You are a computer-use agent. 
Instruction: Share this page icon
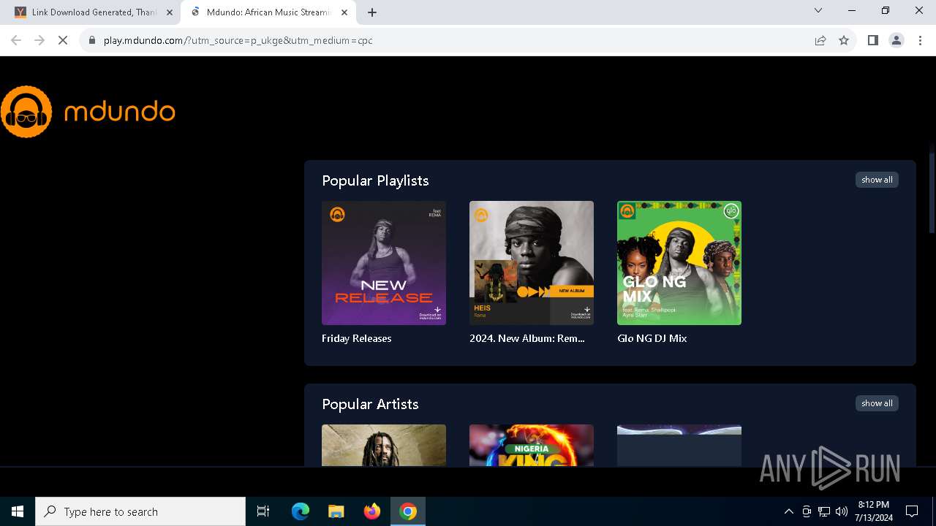click(x=820, y=40)
